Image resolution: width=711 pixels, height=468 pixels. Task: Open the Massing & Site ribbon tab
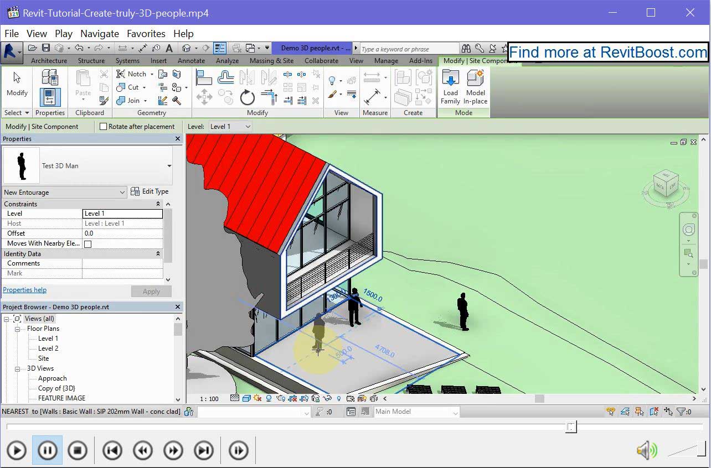tap(271, 61)
